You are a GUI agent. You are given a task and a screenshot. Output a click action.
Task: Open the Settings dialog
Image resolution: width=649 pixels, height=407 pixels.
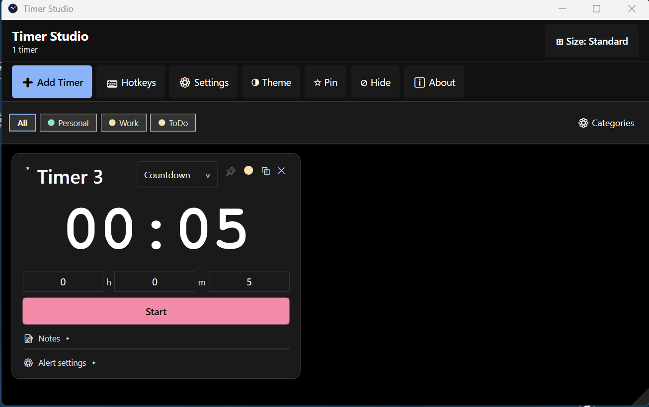click(204, 82)
